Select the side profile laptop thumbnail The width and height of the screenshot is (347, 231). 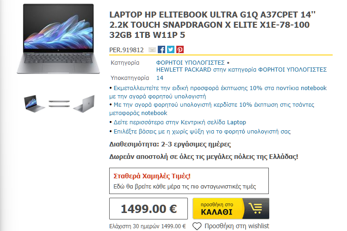click(x=59, y=104)
